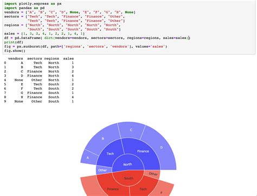Screen dimensions: 257x196
Task: Click the 'sales =' list code line
Action: [44, 34]
